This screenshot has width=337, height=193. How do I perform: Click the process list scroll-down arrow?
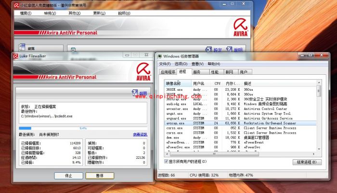[x=319, y=149]
